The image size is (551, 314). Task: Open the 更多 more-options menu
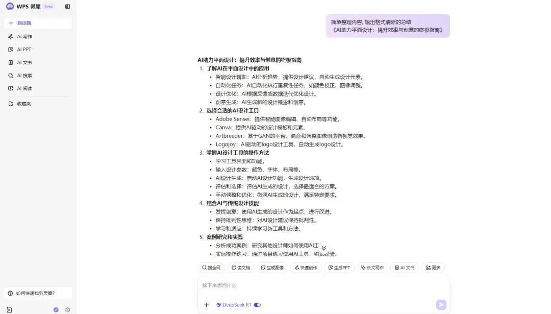pos(433,267)
